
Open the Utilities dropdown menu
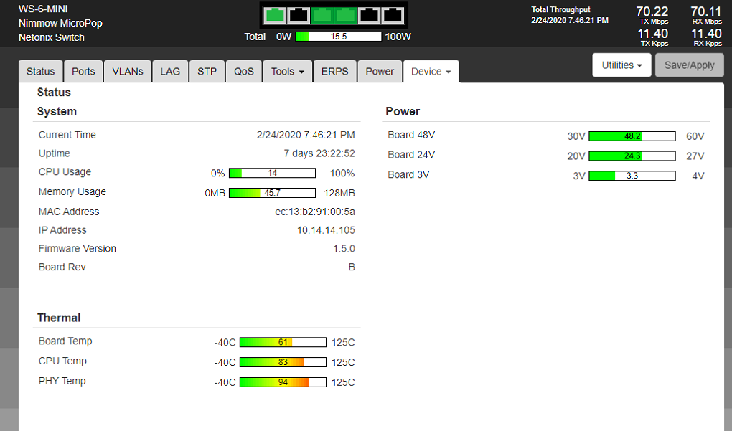[x=621, y=65]
